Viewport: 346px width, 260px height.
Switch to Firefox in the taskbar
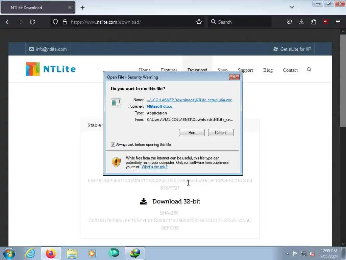pos(51,253)
